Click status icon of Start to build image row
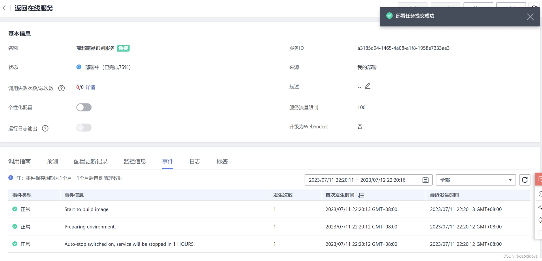Screen dimensions: 542x261 [15, 209]
